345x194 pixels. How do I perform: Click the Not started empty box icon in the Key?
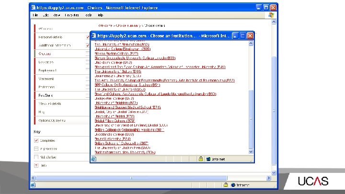[36, 157]
